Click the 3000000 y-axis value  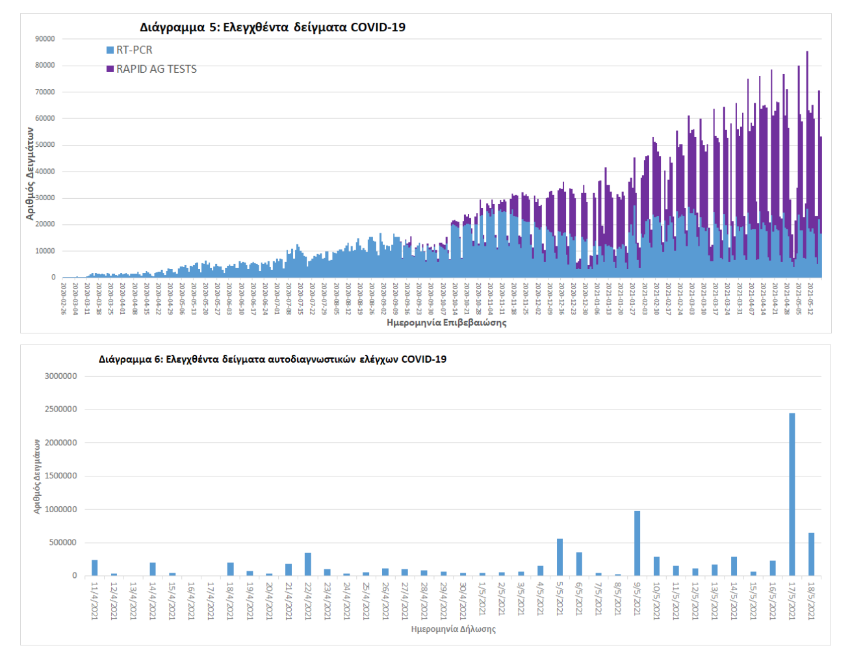[x=60, y=376]
